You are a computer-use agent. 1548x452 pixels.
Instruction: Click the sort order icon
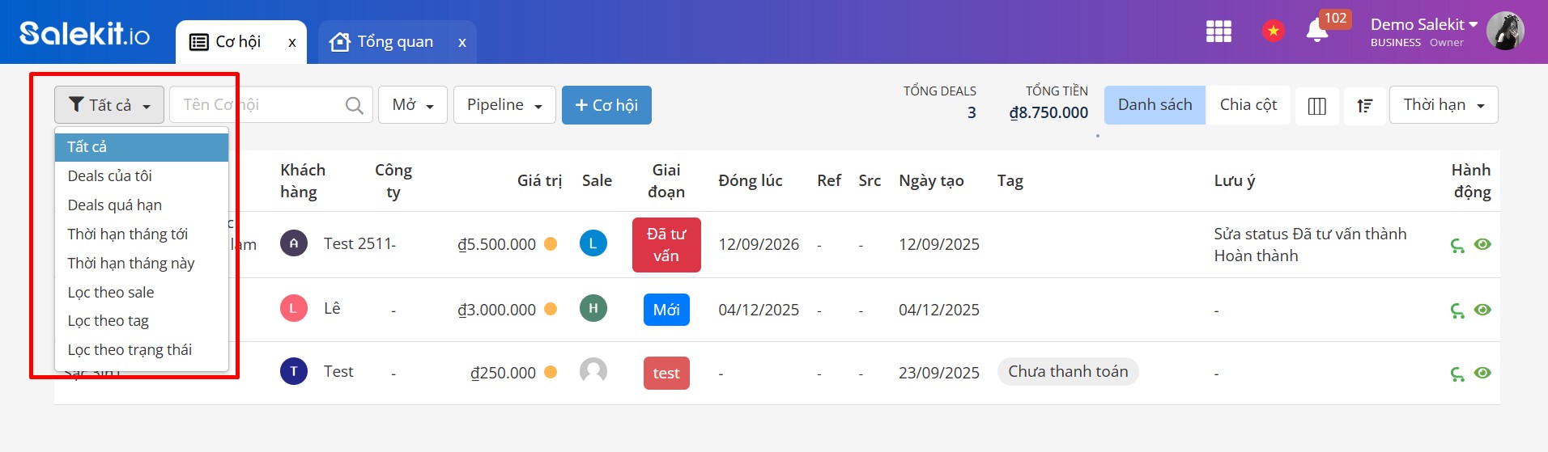(1364, 106)
